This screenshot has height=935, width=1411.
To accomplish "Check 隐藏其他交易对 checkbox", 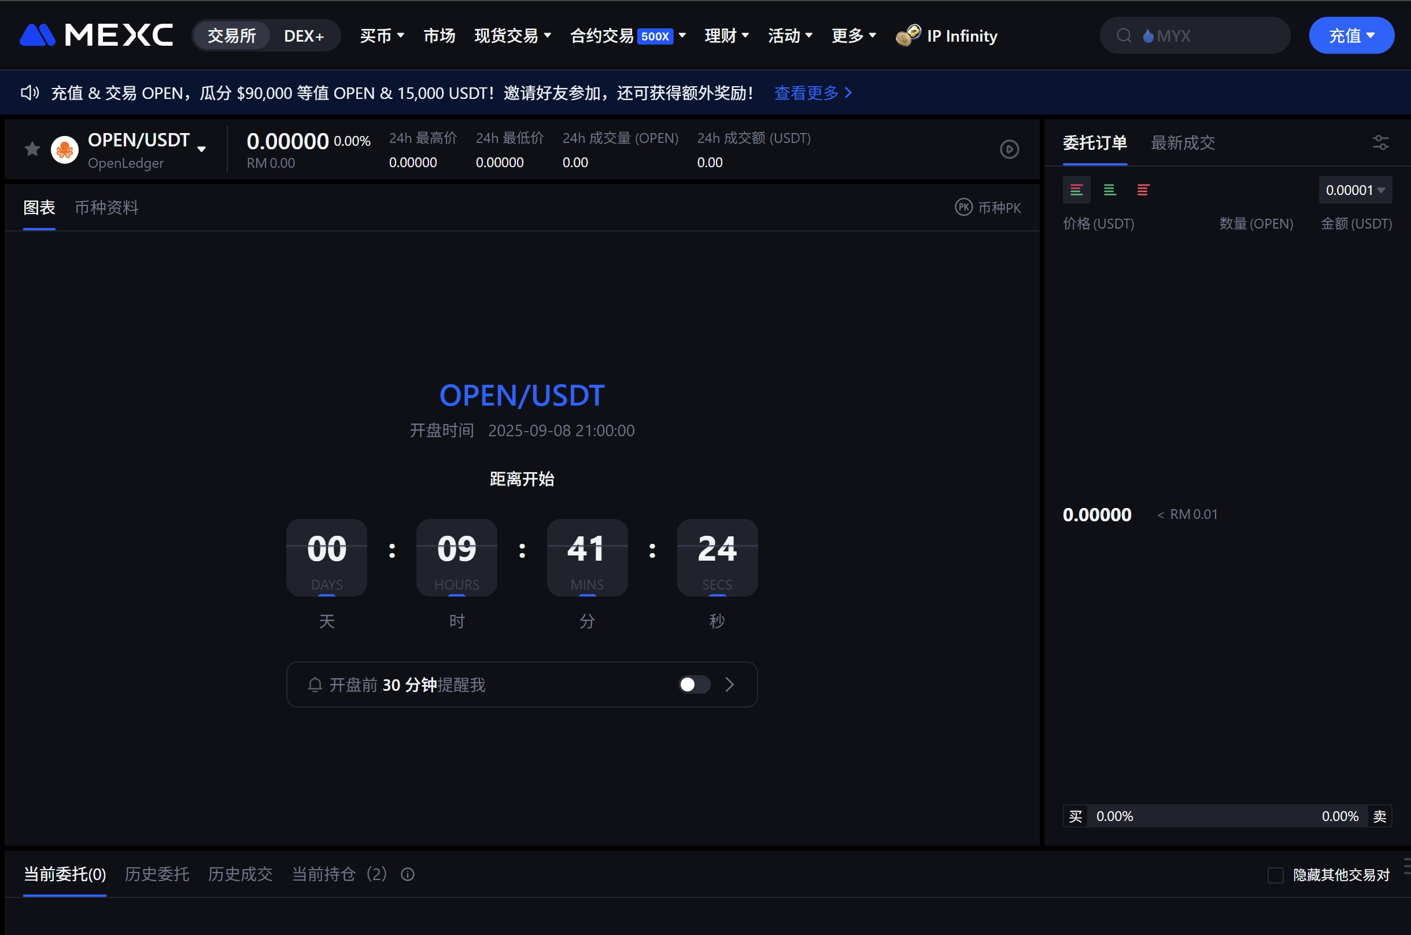I will [x=1275, y=875].
